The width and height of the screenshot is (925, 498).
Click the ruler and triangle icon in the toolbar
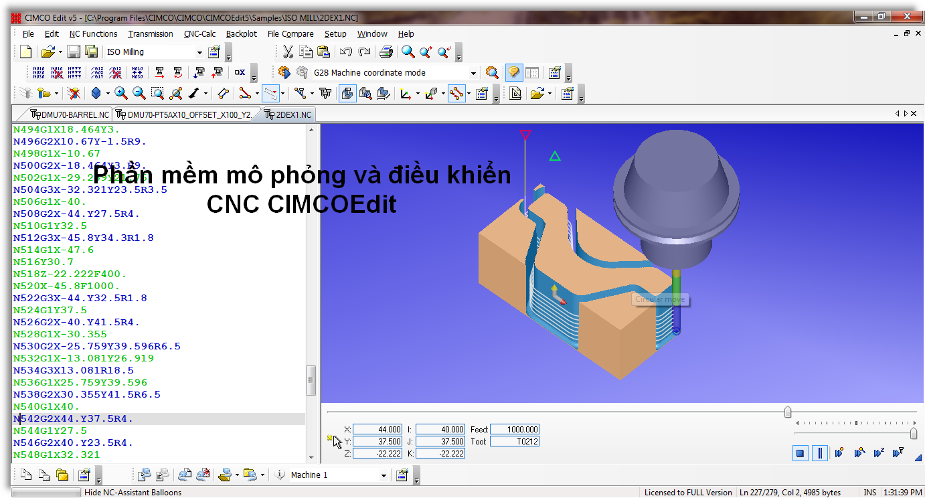pos(515,93)
